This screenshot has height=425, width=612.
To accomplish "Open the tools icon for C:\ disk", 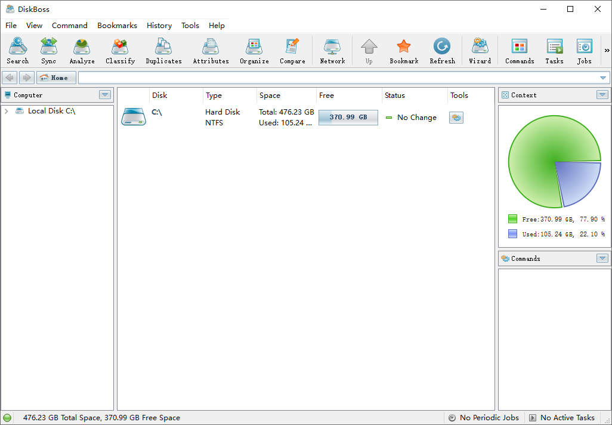I will pyautogui.click(x=456, y=118).
